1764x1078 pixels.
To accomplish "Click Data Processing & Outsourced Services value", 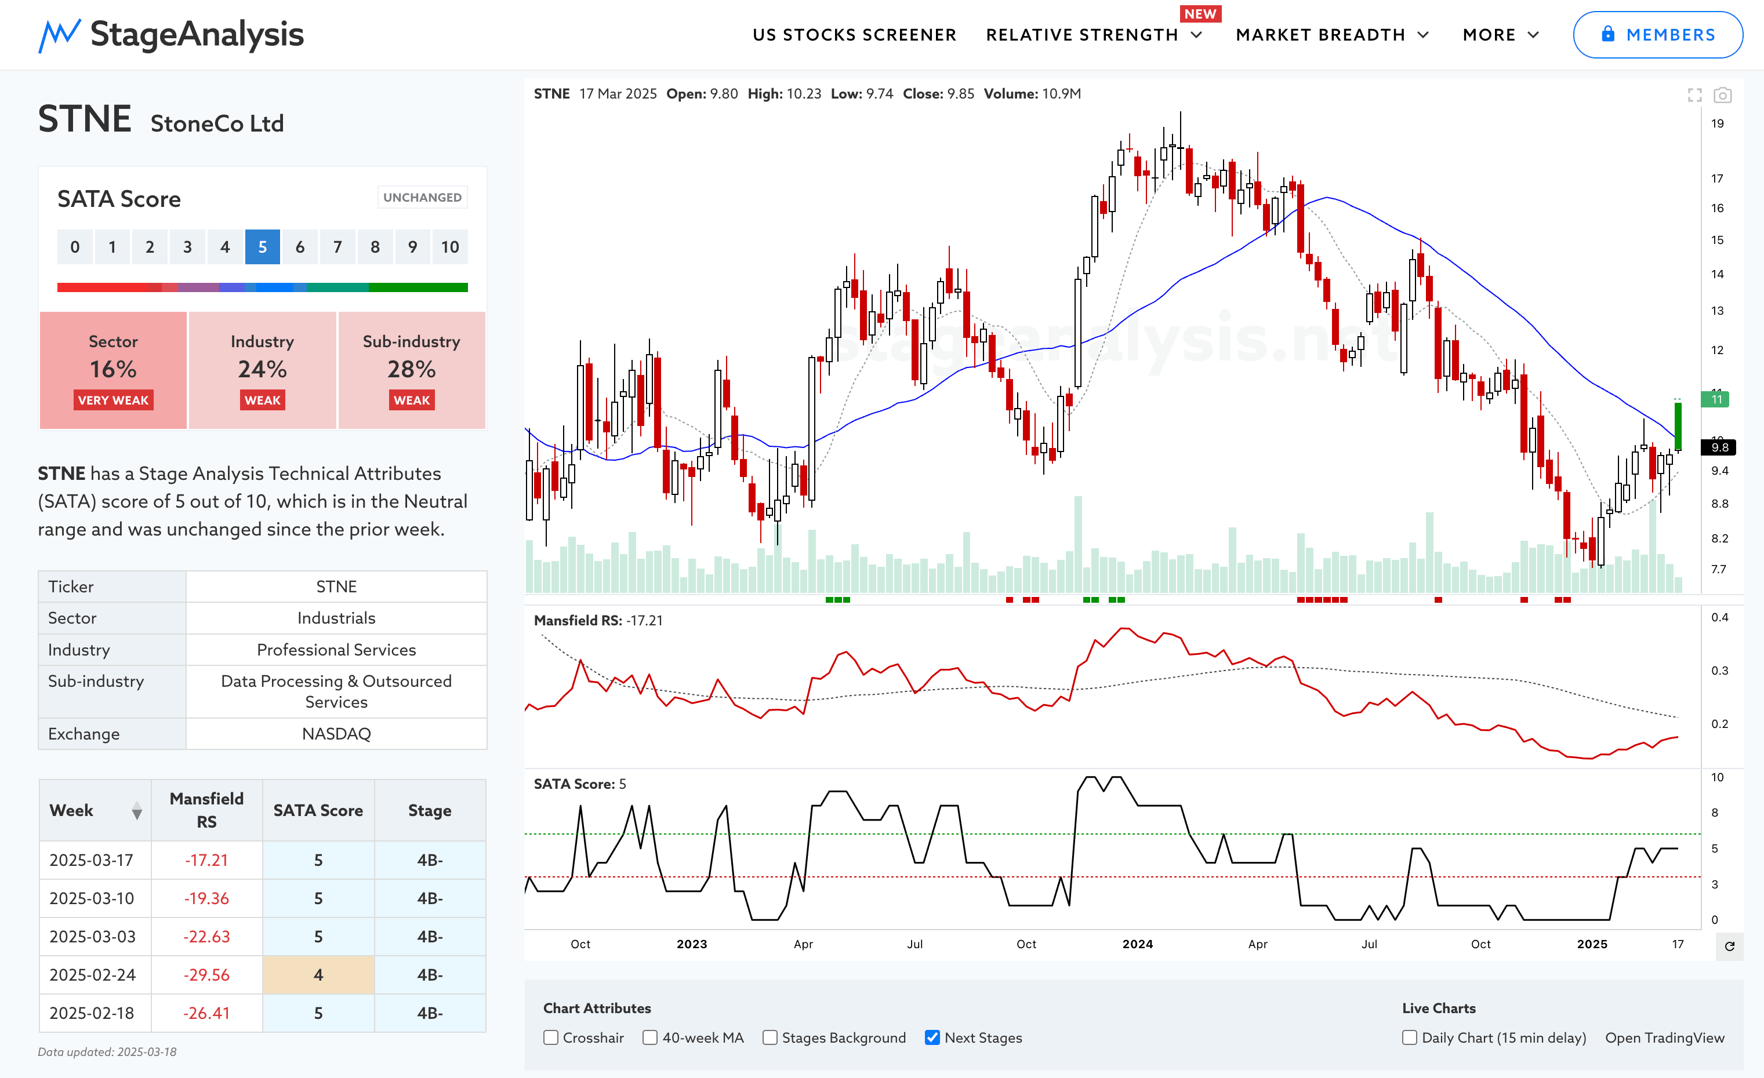I will (x=336, y=692).
